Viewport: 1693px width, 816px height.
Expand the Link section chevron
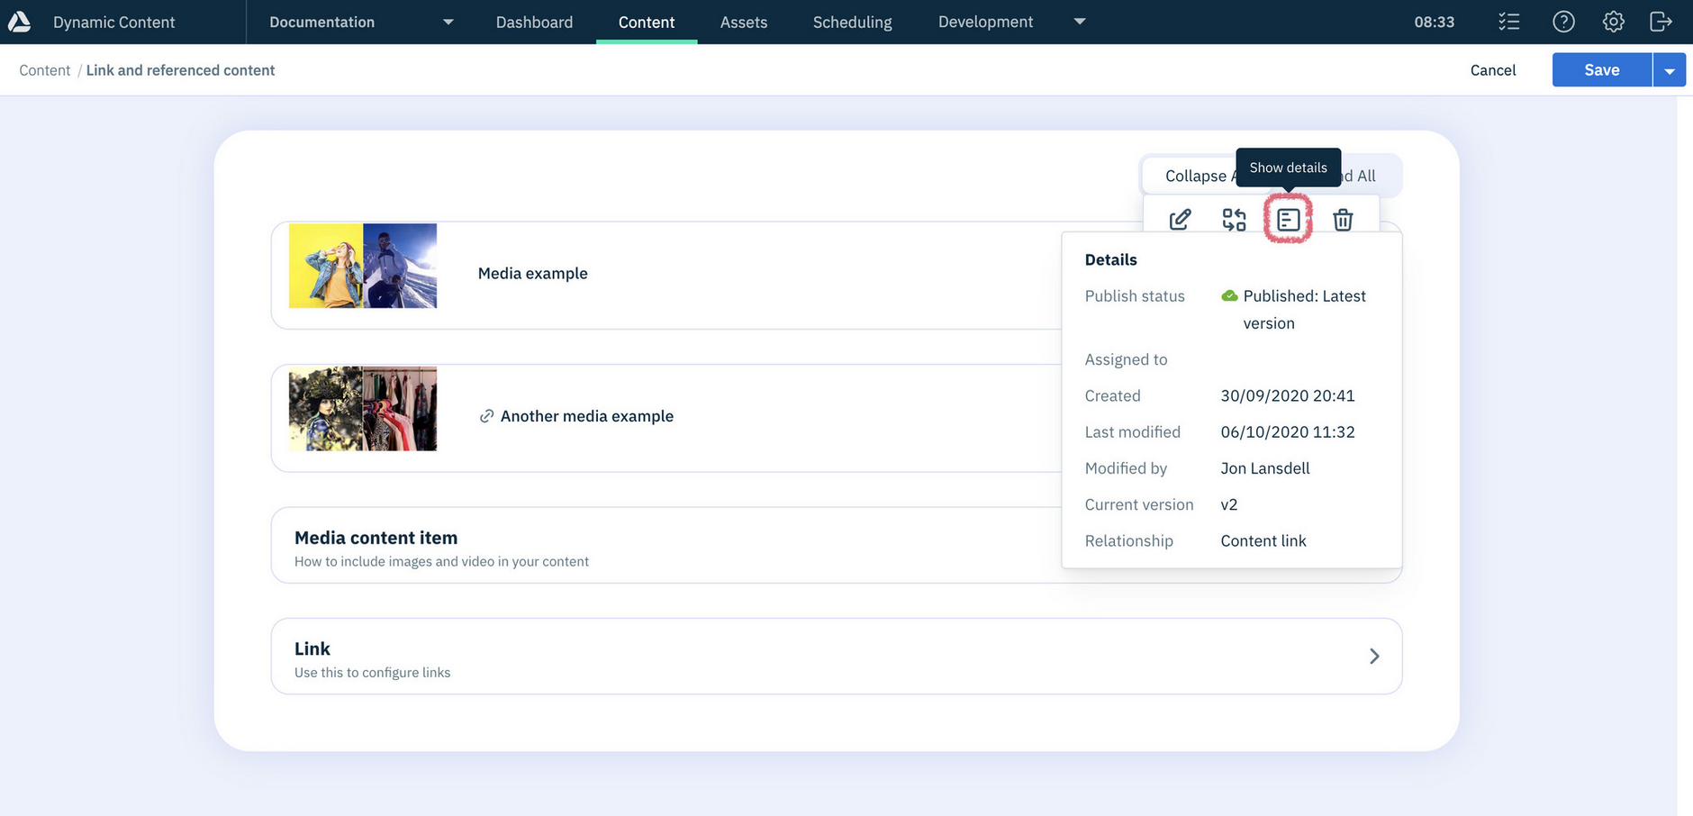point(1374,656)
